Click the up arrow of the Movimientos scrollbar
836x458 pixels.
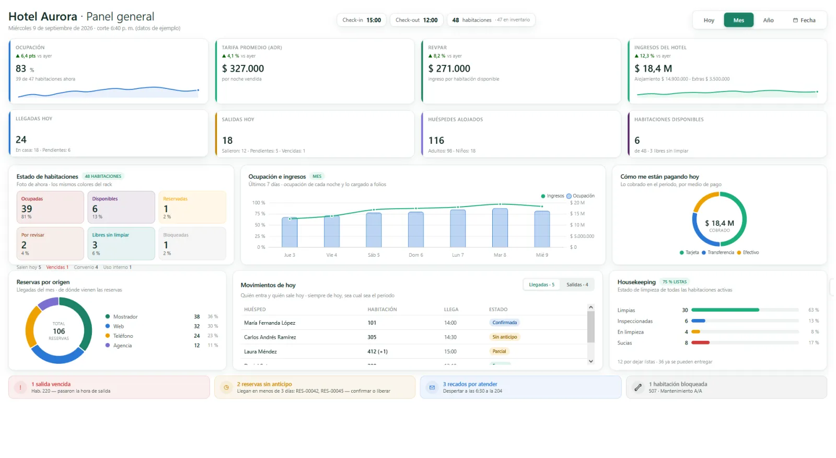coord(591,307)
